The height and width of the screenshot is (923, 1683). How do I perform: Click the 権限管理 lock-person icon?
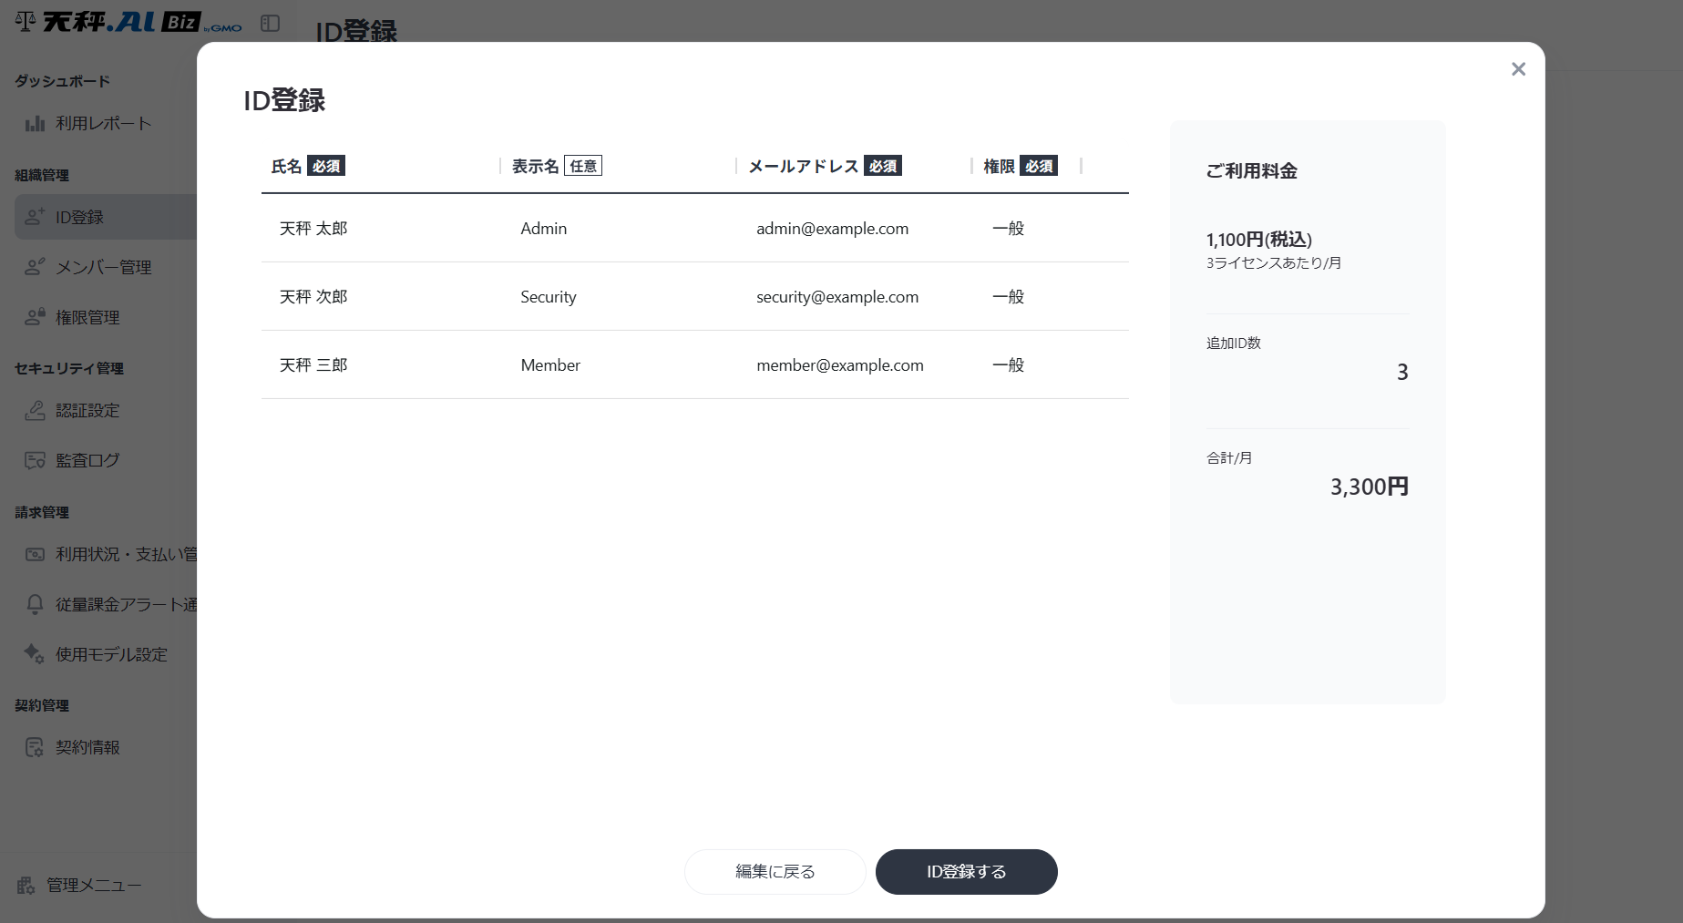point(35,317)
